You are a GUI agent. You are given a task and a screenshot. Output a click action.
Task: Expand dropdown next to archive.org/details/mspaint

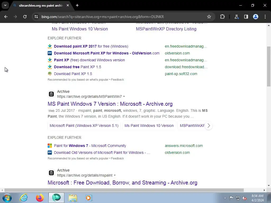tap(115, 175)
